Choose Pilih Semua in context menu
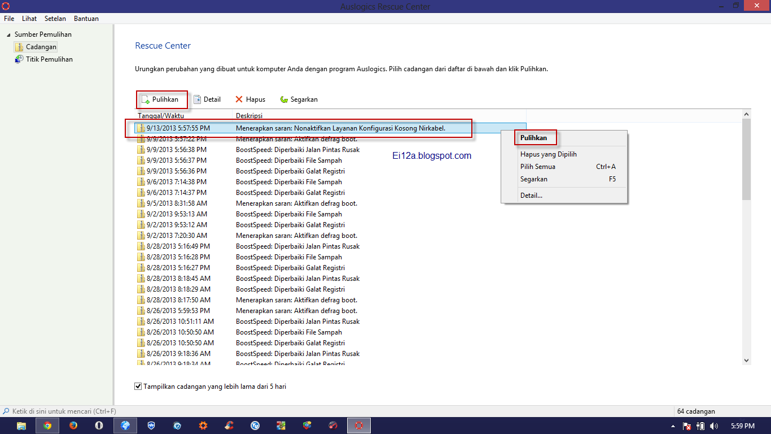This screenshot has height=434, width=771. (564, 167)
